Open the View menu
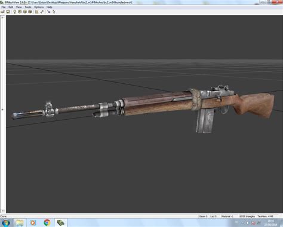 [19, 7]
